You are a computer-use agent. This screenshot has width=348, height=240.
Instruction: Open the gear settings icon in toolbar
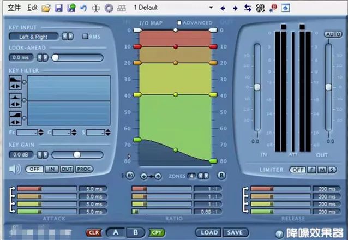tap(109, 8)
